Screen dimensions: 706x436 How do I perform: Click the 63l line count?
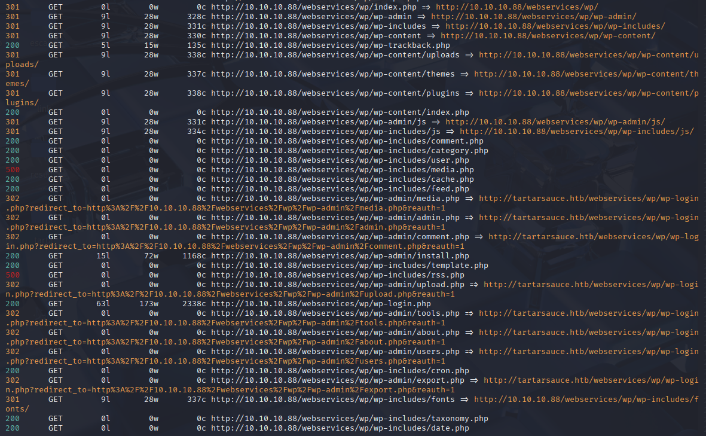pos(103,304)
